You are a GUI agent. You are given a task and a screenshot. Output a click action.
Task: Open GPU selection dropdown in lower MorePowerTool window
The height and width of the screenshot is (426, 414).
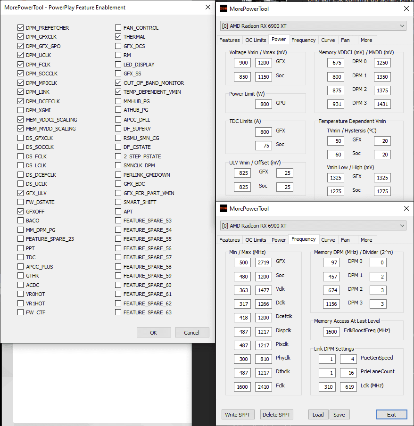313,226
